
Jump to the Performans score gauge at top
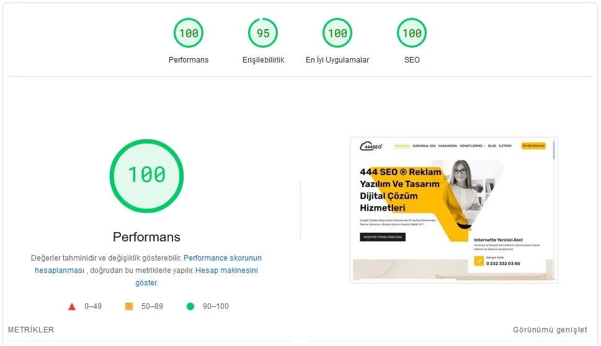(x=188, y=33)
